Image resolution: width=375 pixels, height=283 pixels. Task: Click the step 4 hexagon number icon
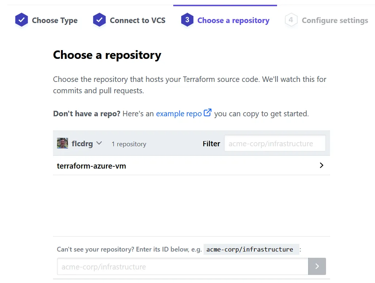click(291, 20)
